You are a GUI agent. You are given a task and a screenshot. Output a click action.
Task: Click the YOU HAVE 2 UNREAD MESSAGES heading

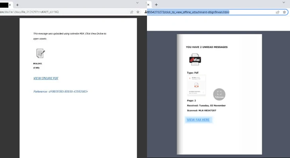click(x=207, y=47)
